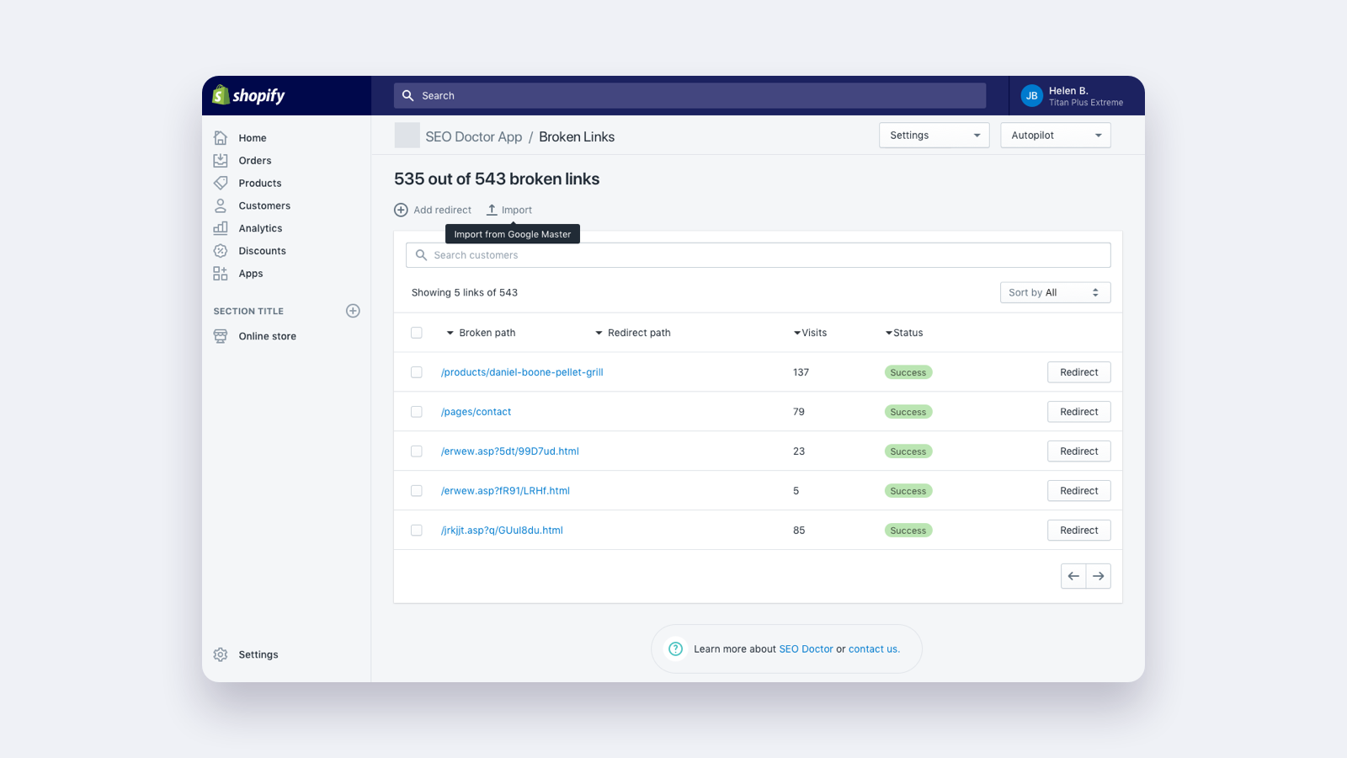Open the /products/daniel-boone-pellet-grill link

(522, 372)
